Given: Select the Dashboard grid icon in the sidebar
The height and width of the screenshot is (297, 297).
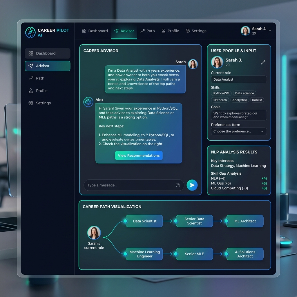Looking at the screenshot, I should [x=31, y=53].
